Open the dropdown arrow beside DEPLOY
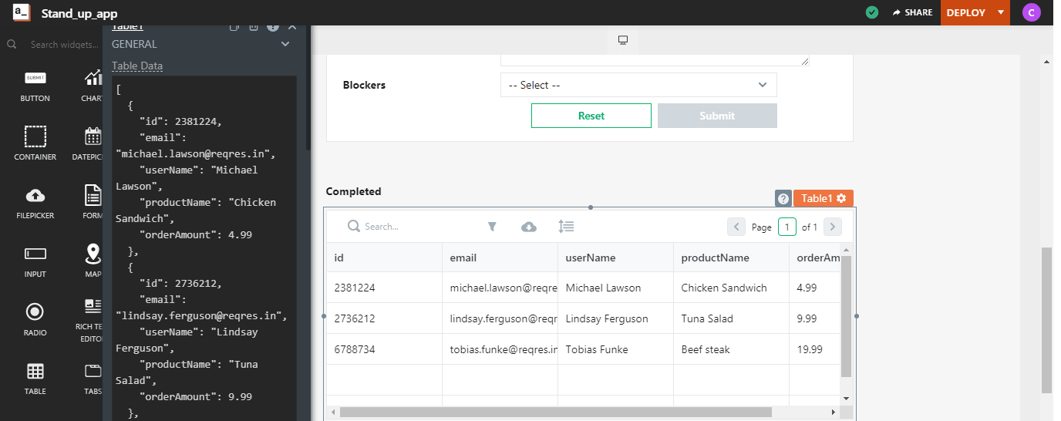 [1000, 12]
